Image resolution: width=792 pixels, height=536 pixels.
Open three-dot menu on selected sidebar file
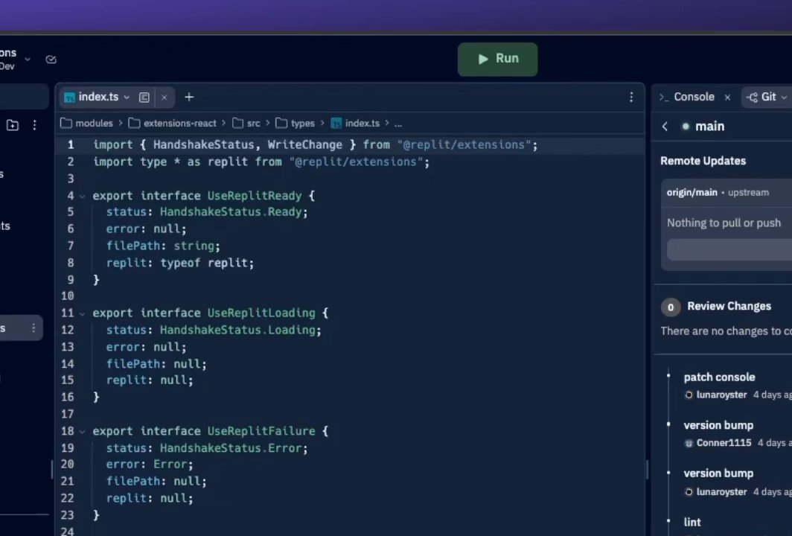point(33,328)
